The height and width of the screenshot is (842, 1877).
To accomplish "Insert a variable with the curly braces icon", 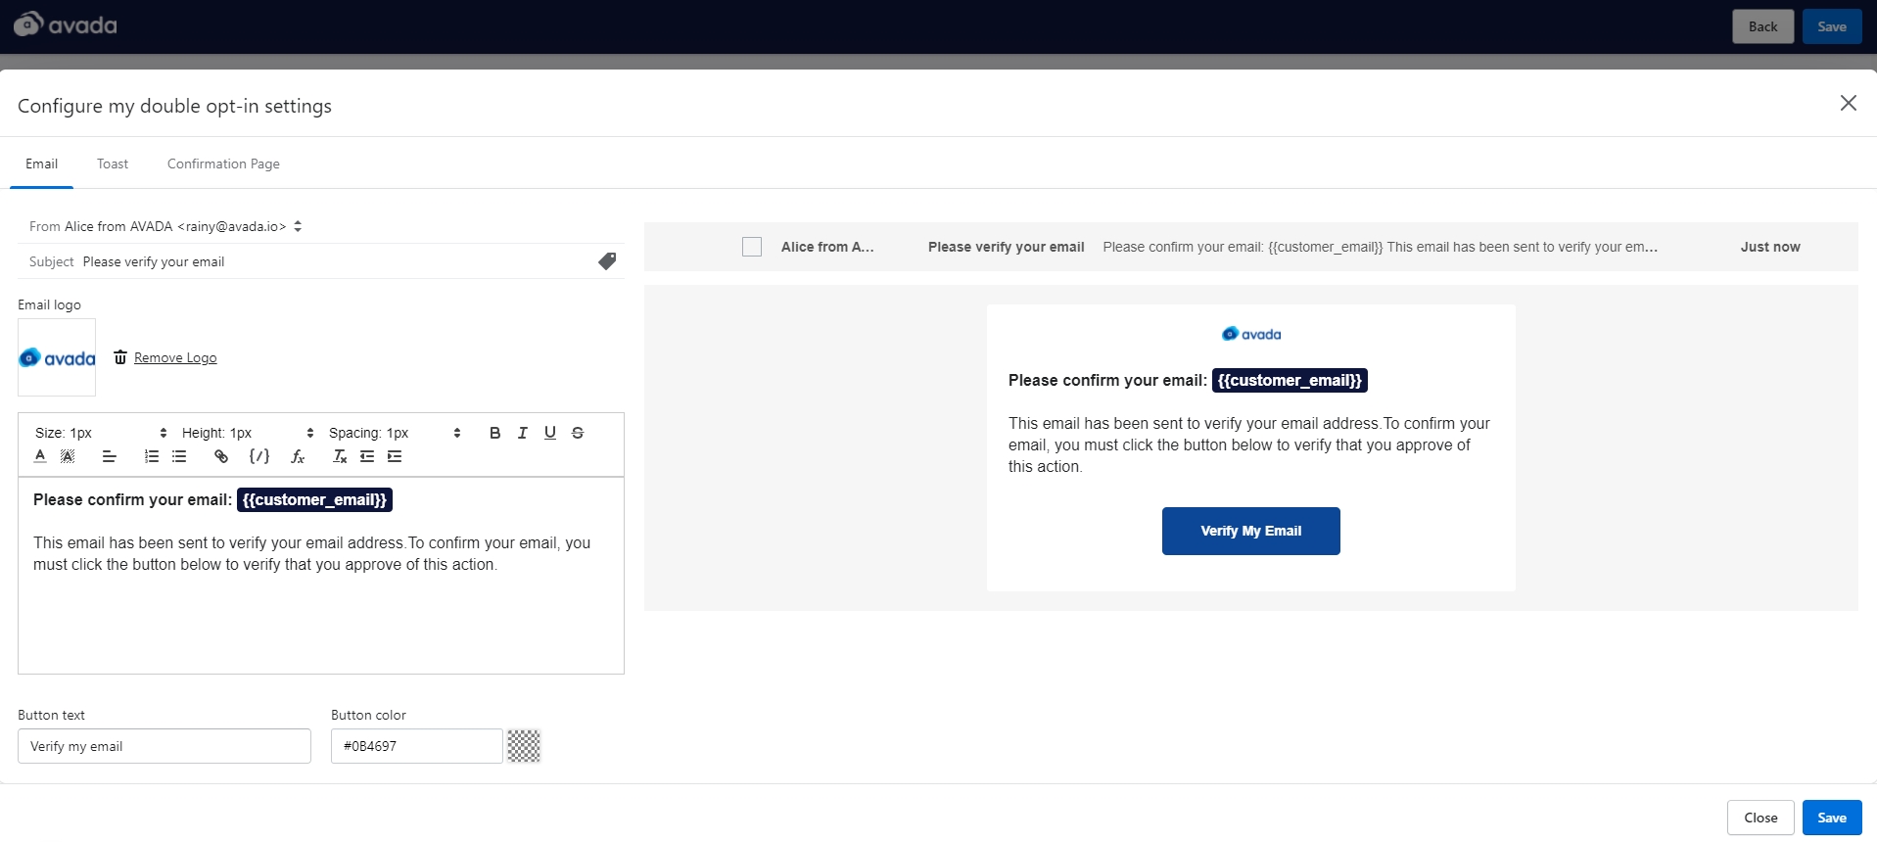I will point(259,456).
